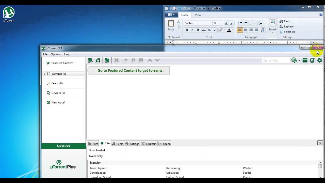This screenshot has height=183, width=325.
Task: Toggle Subscript in WordPad
Action: [x=209, y=30]
